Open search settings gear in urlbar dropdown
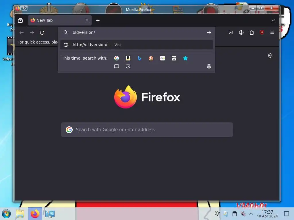Viewport: 294px width, 220px height. (209, 66)
